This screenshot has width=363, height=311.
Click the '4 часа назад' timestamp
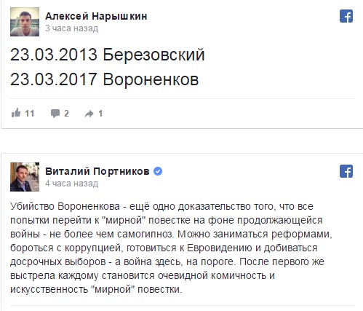coord(71,184)
